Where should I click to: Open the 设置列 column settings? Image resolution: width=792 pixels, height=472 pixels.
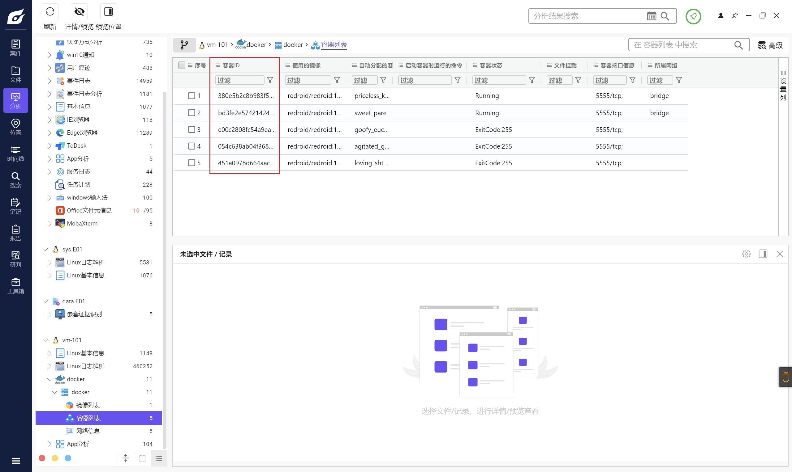pyautogui.click(x=783, y=86)
